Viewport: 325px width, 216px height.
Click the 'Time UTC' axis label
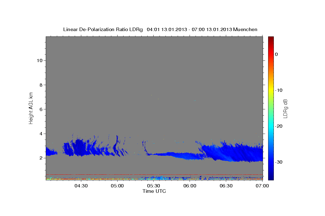pyautogui.click(x=154, y=191)
